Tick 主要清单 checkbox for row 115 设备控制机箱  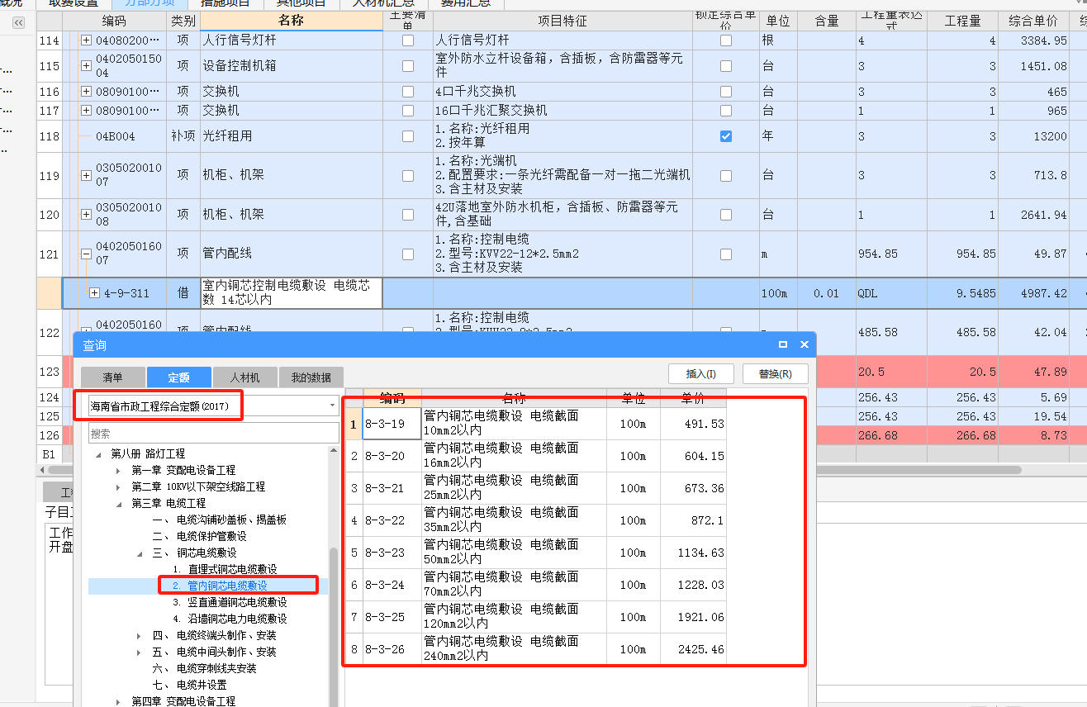[408, 66]
